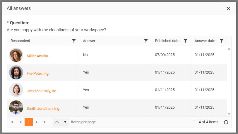The height and width of the screenshot is (134, 238).
Task: Select page 1 in the pager
Action: (29, 122)
